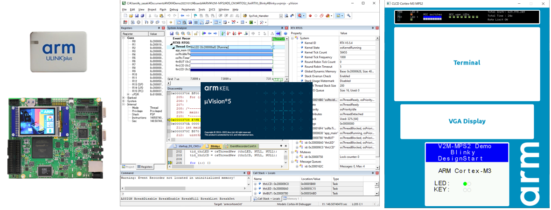The height and width of the screenshot is (210, 551).
Task: Collapse the Core node in Registers tree
Action: (123, 38)
